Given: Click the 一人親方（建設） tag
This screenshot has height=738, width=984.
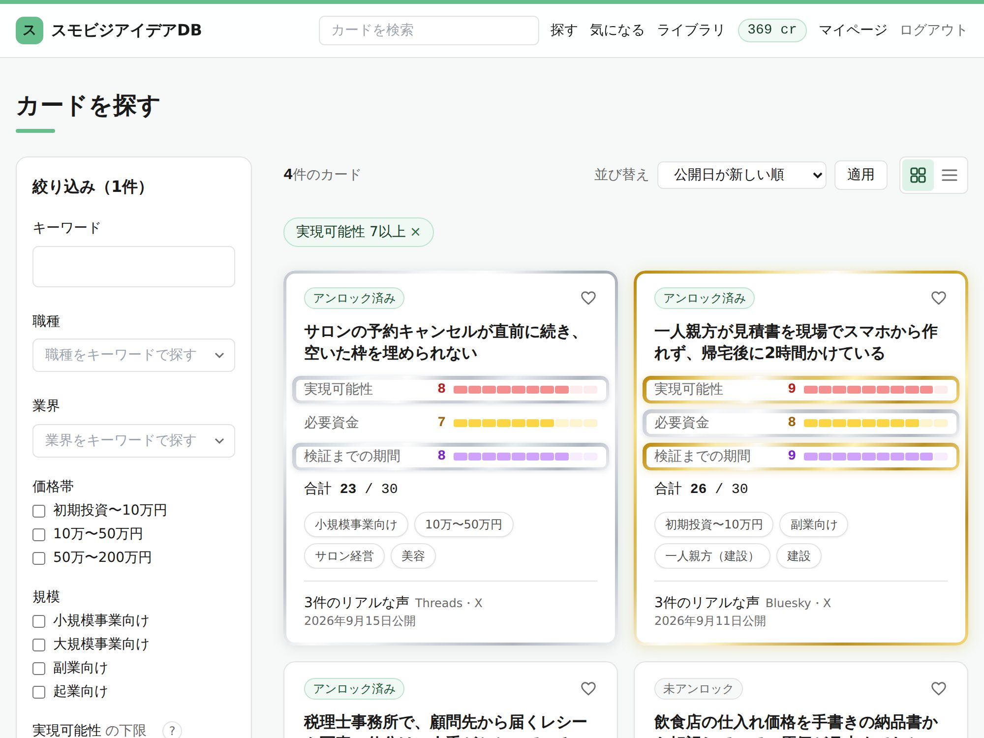Looking at the screenshot, I should tap(712, 556).
